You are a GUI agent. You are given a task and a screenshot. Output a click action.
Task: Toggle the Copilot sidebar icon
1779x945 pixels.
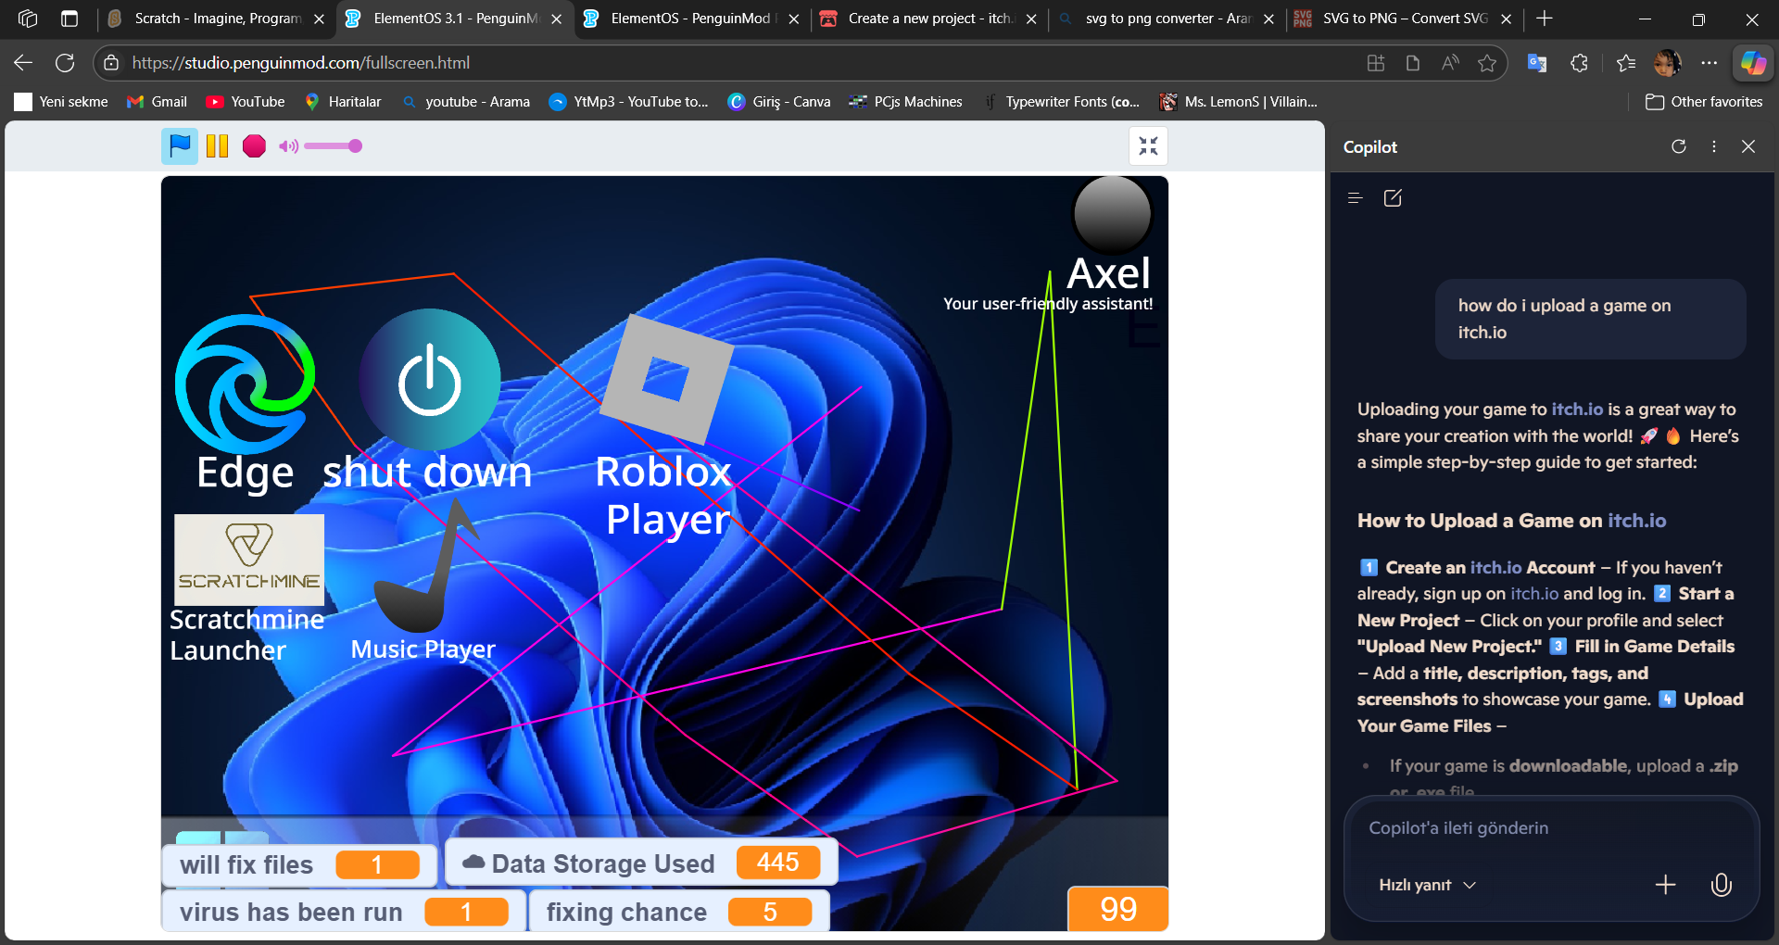tap(1753, 63)
